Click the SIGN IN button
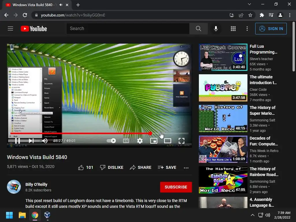Screen dimensions: 296x222 tap(271, 29)
